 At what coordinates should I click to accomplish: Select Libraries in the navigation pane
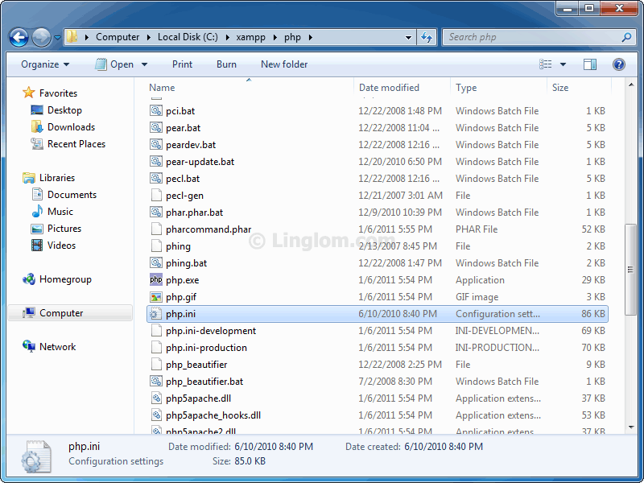point(49,178)
